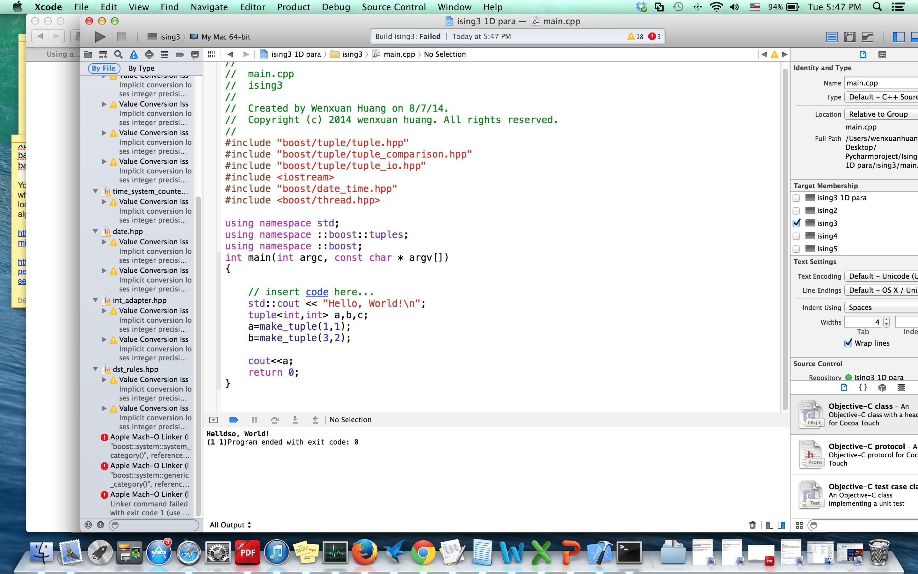Viewport: 918px width, 574px height.
Task: Click the Pause program execution button
Action: pyautogui.click(x=254, y=419)
